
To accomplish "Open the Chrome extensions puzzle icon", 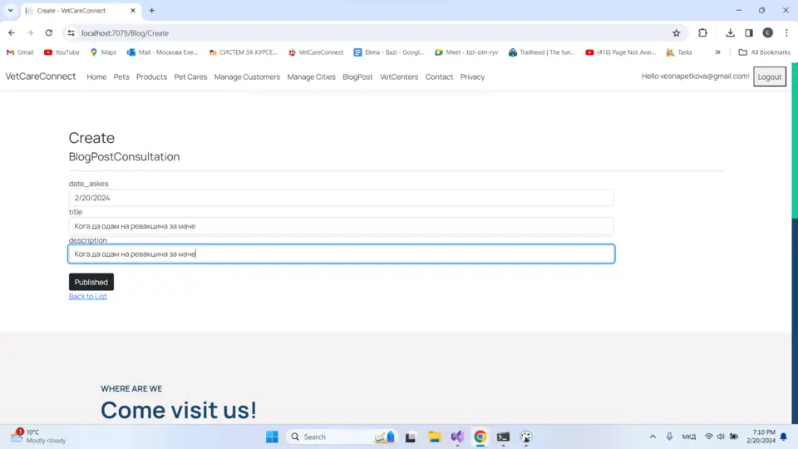I will [x=702, y=33].
